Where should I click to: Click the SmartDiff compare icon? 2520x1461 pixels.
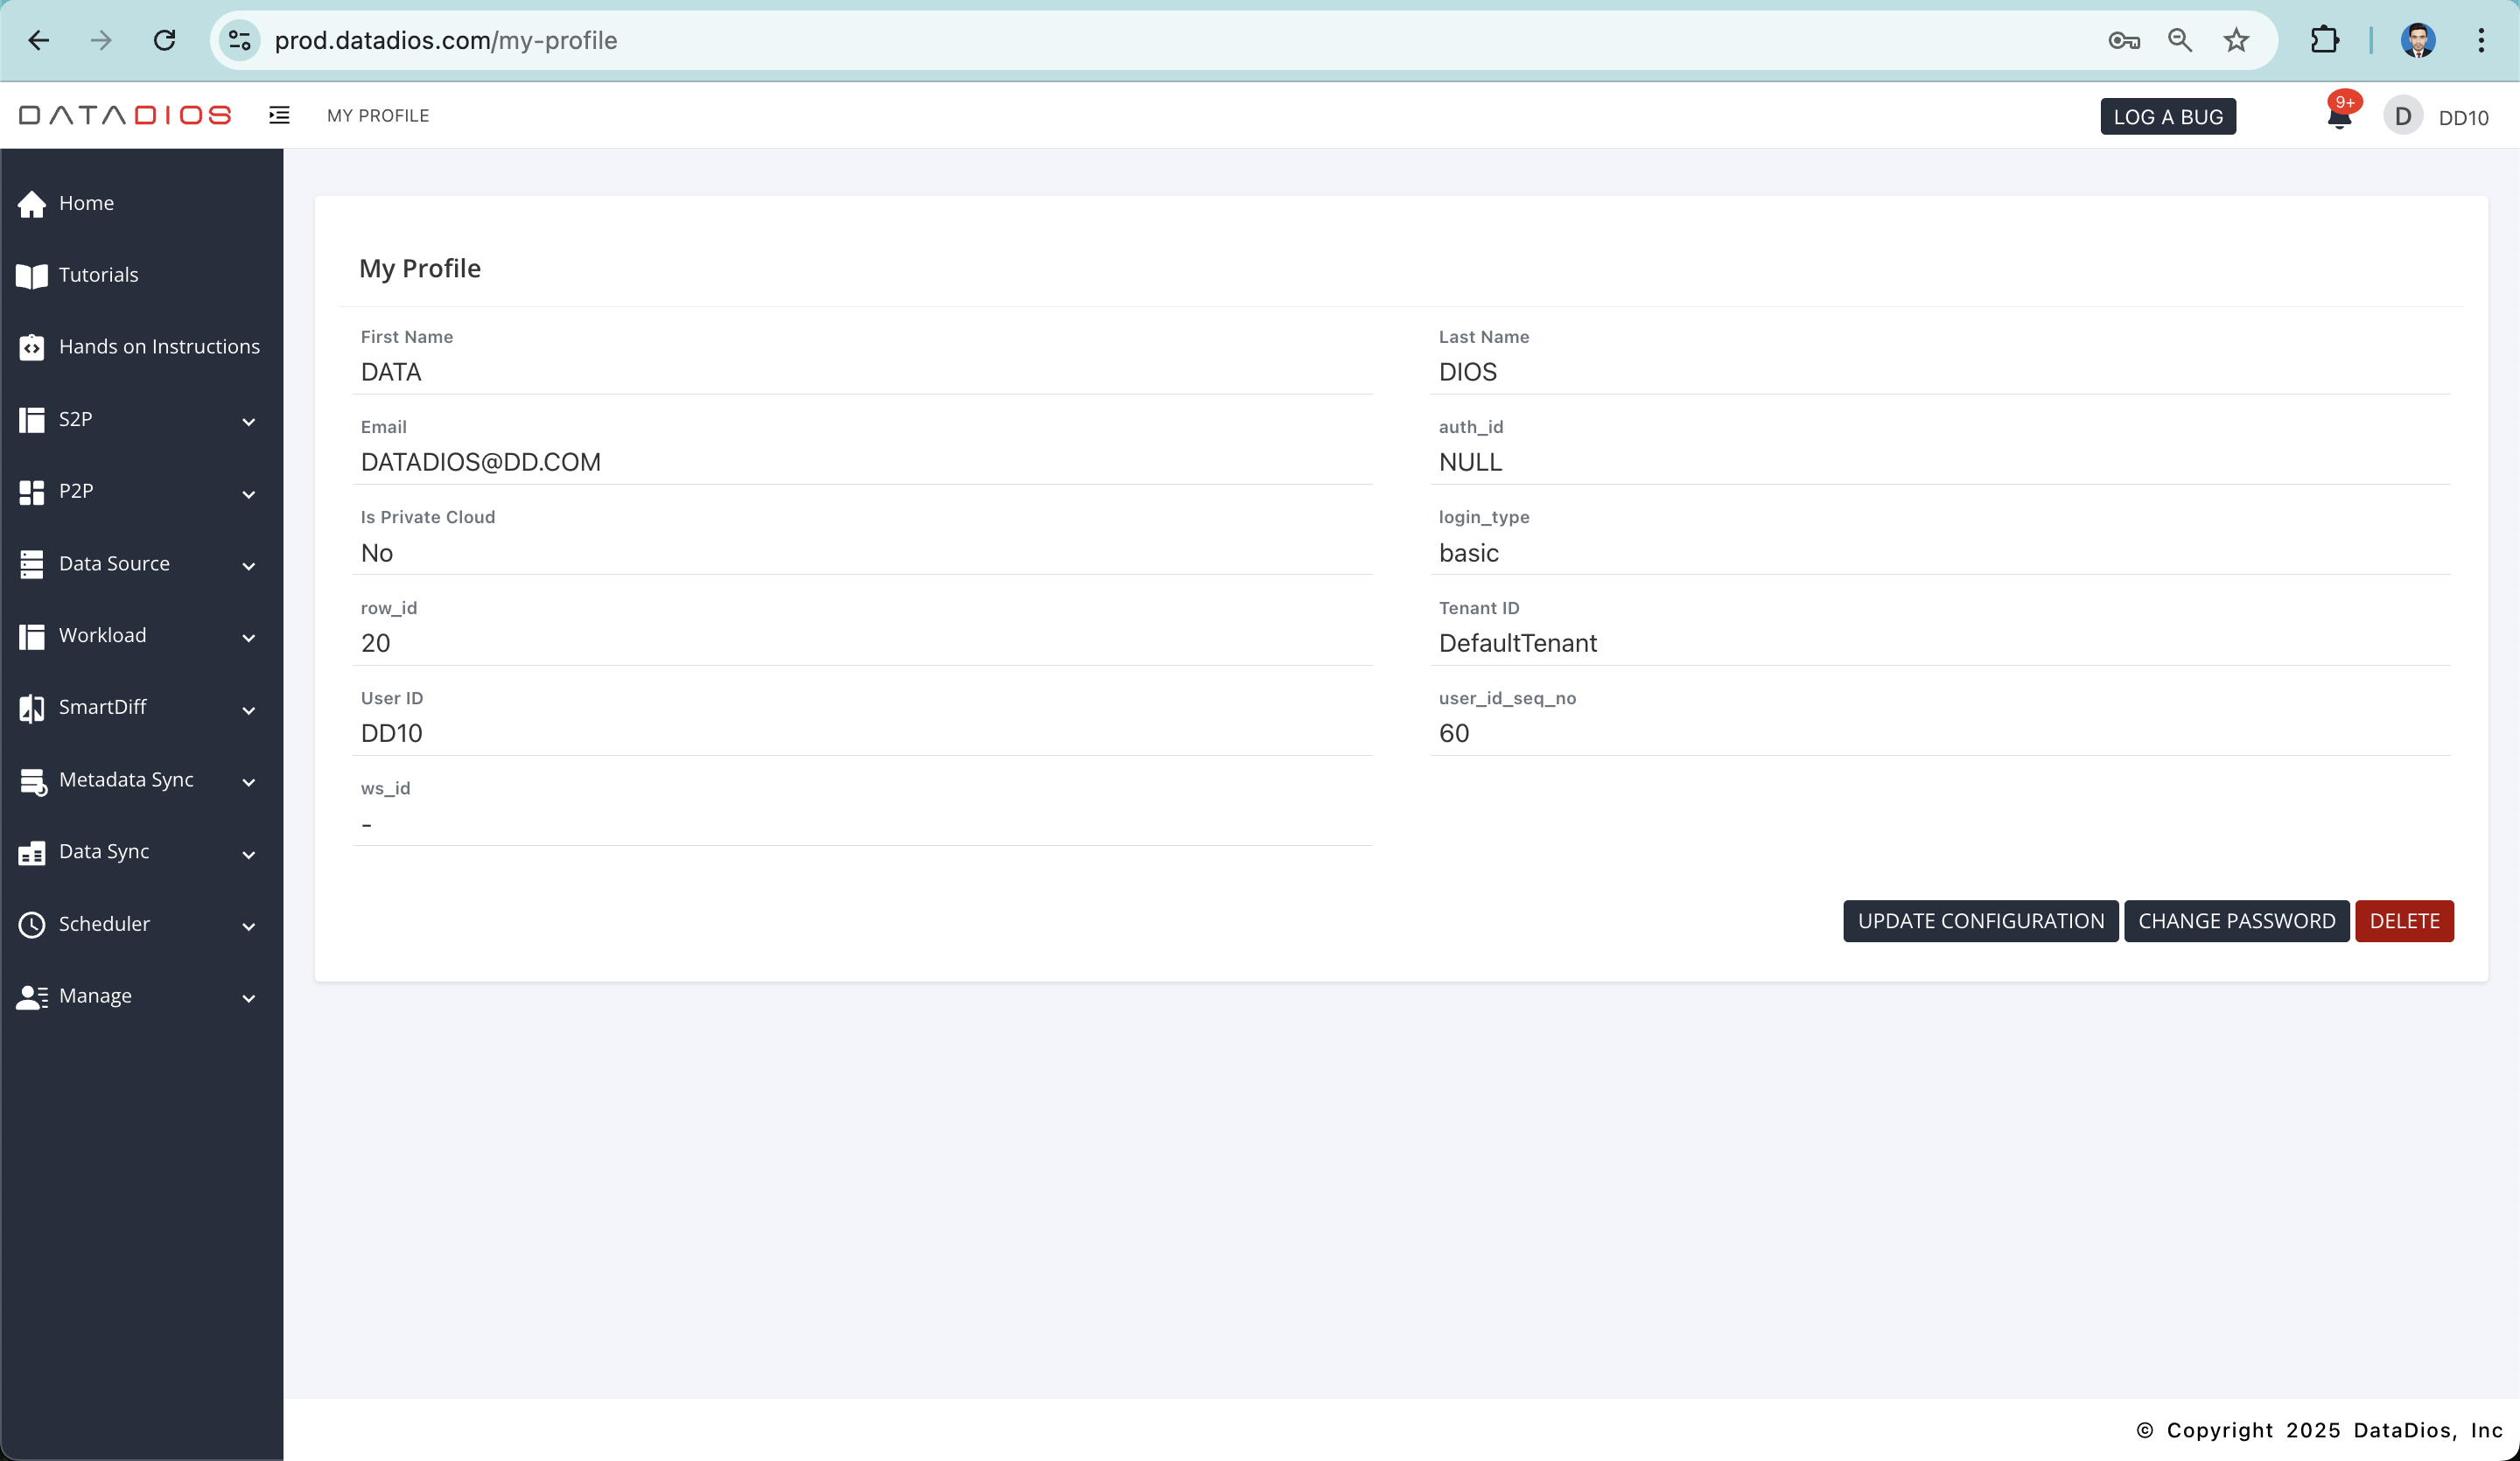coord(31,708)
